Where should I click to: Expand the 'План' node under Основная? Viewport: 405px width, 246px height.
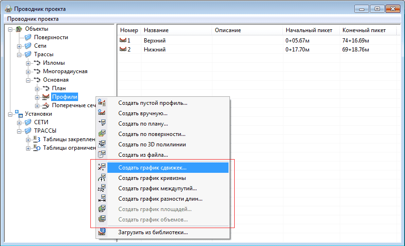(37, 89)
